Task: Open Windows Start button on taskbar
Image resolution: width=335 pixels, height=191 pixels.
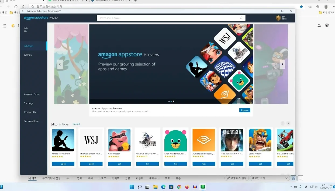Action: tap(132, 187)
